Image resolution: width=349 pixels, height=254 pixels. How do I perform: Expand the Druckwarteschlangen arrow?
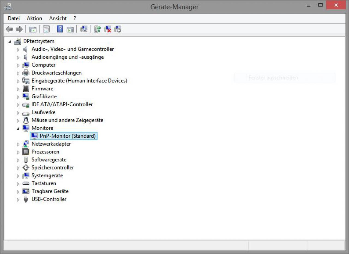(x=18, y=73)
